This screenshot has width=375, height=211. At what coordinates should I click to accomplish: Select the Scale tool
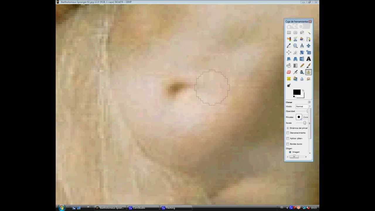pos(308,52)
